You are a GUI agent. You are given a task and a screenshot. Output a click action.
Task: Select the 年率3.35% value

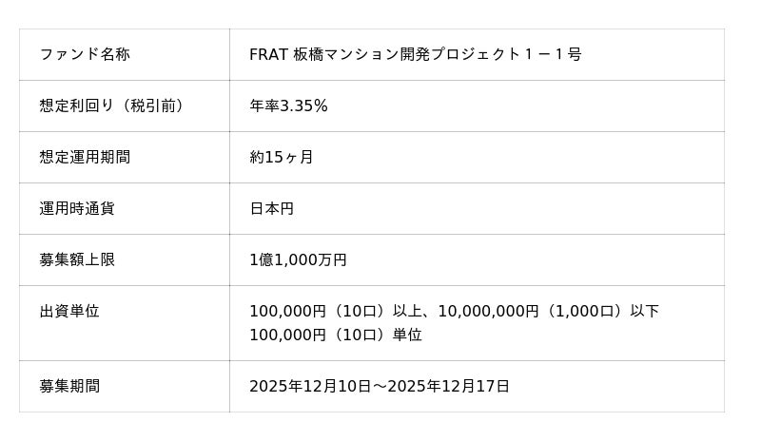click(288, 105)
